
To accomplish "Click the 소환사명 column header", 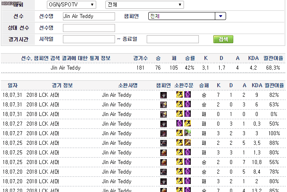I will point(128,85).
